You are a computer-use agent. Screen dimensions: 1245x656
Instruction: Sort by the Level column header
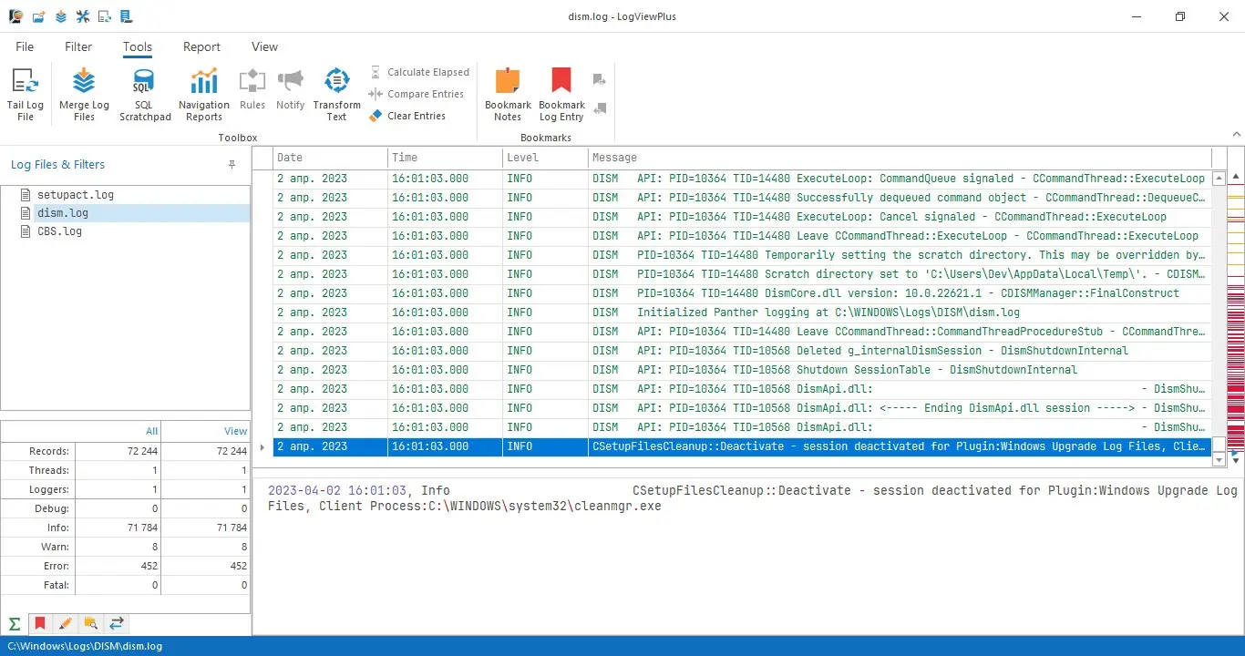coord(545,158)
